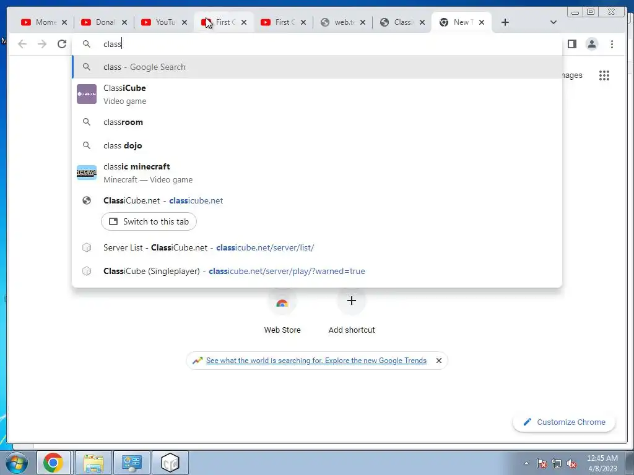Screen dimensions: 634x475
Task: Close the Mome tab
Action: point(64,22)
